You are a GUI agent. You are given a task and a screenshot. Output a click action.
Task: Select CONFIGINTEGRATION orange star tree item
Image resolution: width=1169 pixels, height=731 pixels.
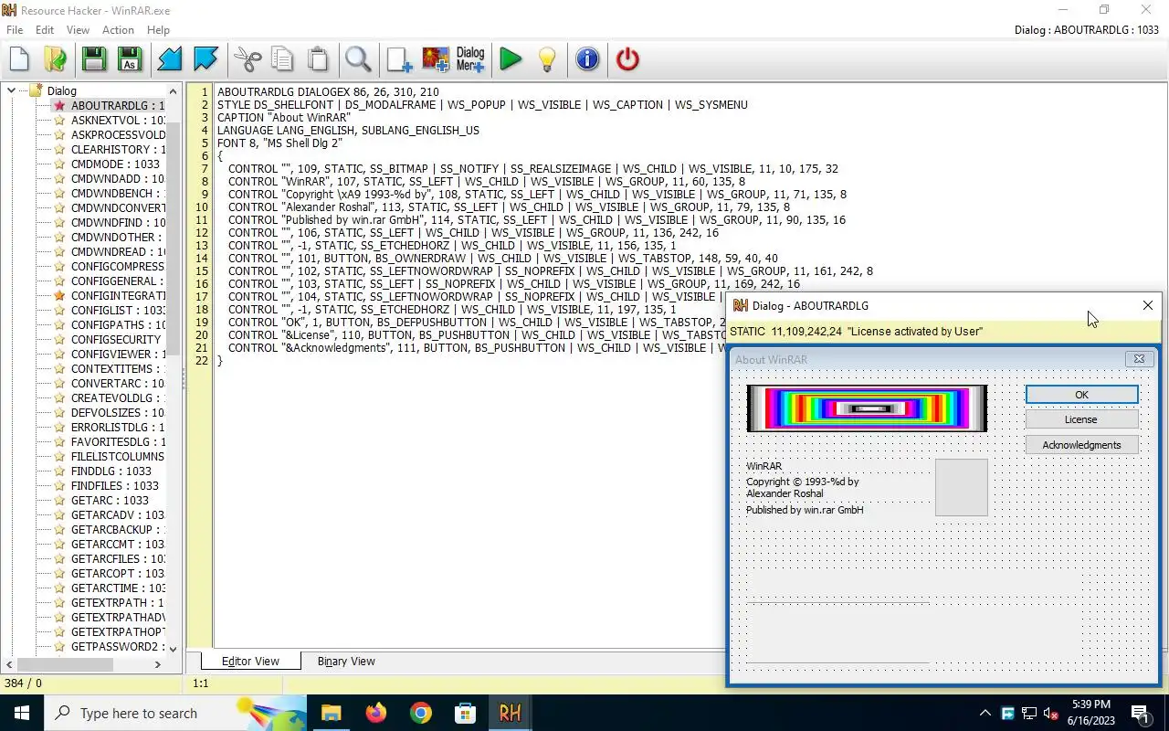pyautogui.click(x=118, y=296)
